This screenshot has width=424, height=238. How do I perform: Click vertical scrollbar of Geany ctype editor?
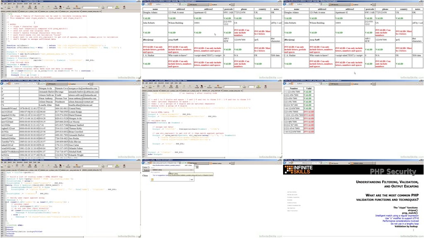click(140, 45)
